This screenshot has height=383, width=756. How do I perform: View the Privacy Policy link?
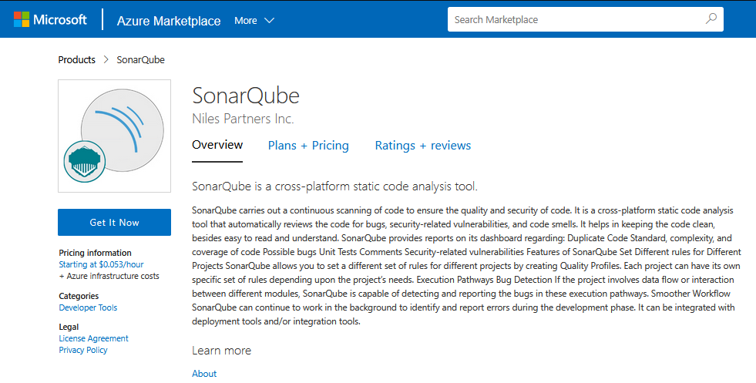coord(83,350)
